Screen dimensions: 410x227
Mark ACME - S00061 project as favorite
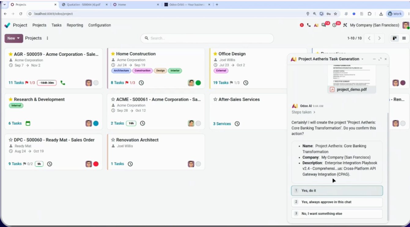113,99
